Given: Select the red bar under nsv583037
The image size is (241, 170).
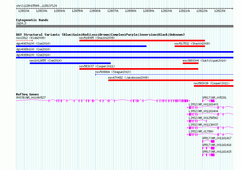Looking at the screenshot, I should click(139, 69).
